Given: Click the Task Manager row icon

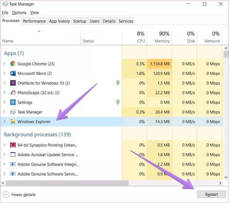Looking at the screenshot, I should point(13,112).
